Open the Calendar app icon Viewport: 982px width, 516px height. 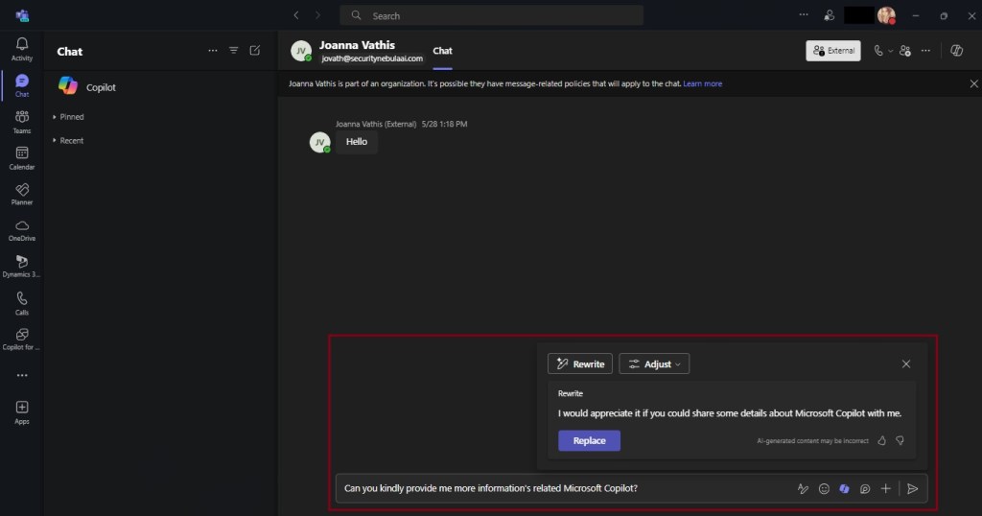pyautogui.click(x=21, y=157)
